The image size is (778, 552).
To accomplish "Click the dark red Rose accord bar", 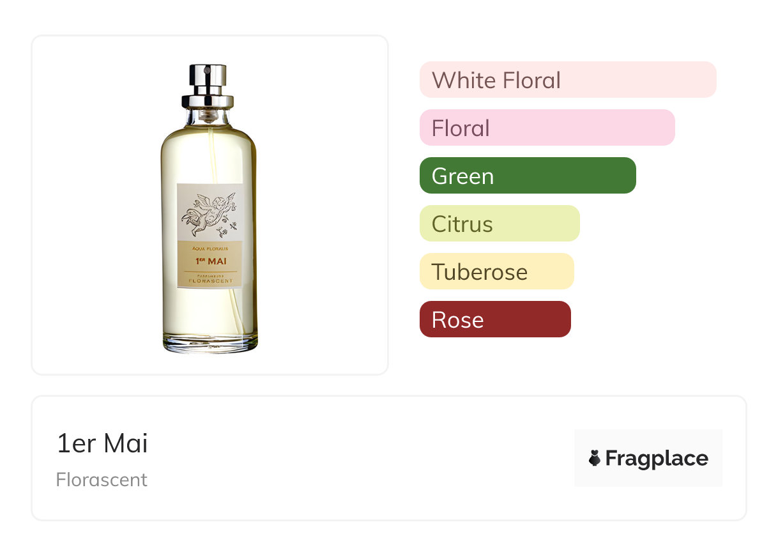I will point(494,319).
